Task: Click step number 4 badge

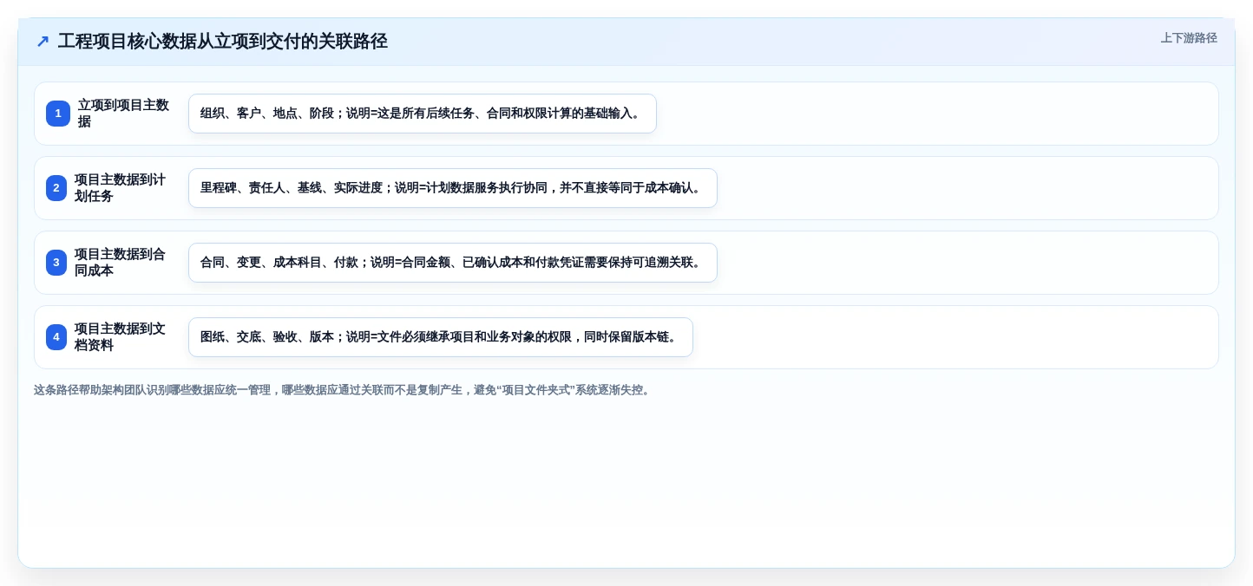Action: (56, 337)
